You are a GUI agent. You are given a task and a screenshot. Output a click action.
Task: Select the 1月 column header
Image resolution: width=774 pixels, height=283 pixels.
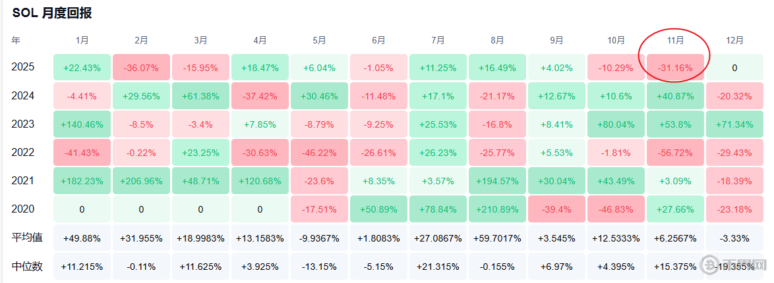click(82, 40)
